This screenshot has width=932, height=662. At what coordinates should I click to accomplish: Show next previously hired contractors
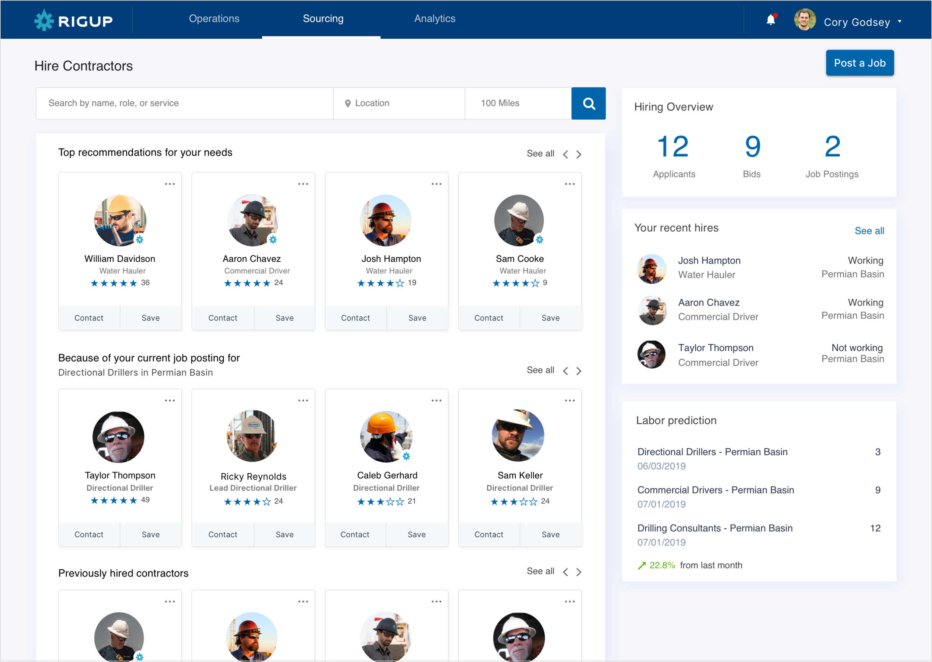pos(579,572)
